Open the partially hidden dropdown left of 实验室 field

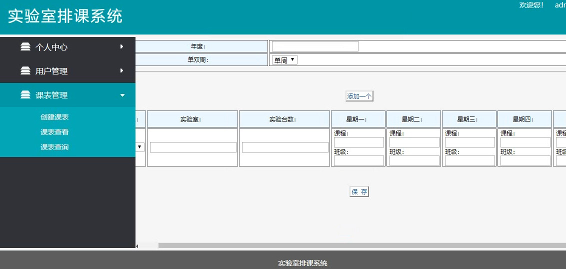tap(140, 147)
